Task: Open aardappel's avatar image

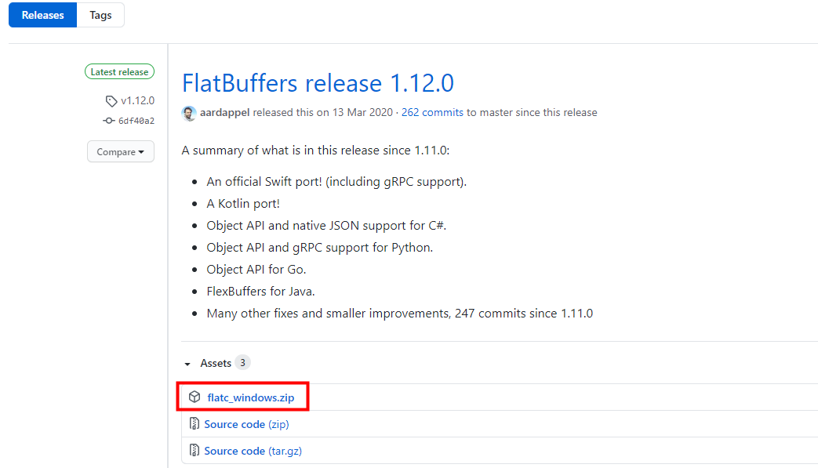Action: click(189, 113)
